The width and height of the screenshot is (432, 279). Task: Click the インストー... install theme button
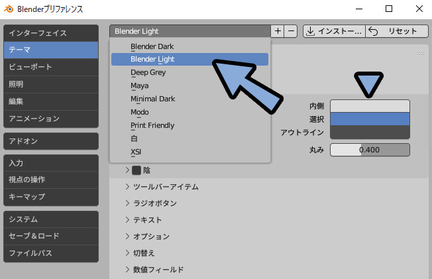334,31
